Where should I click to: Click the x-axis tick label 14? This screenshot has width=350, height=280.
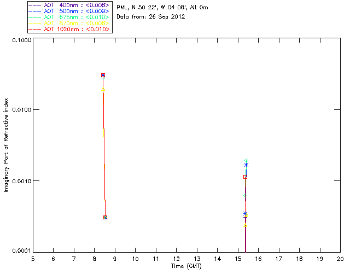pyautogui.click(x=218, y=259)
